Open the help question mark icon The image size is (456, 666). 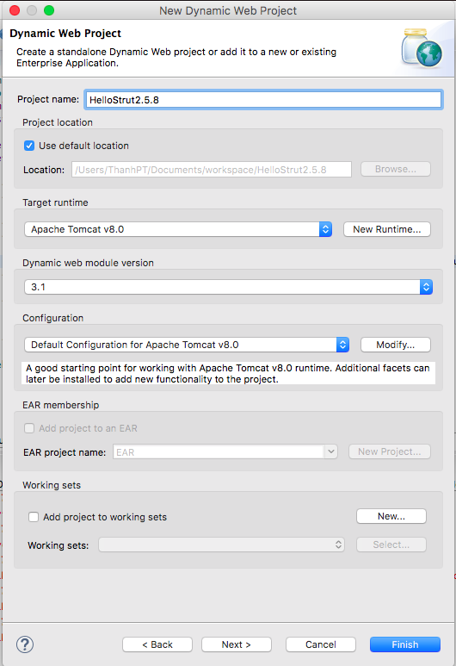point(25,644)
